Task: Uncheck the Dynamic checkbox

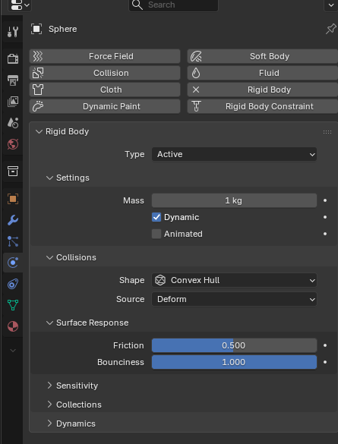Action: [156, 217]
